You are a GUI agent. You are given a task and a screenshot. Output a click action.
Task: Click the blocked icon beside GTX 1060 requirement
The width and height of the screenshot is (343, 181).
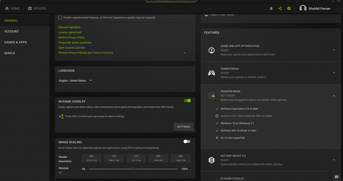217,116
